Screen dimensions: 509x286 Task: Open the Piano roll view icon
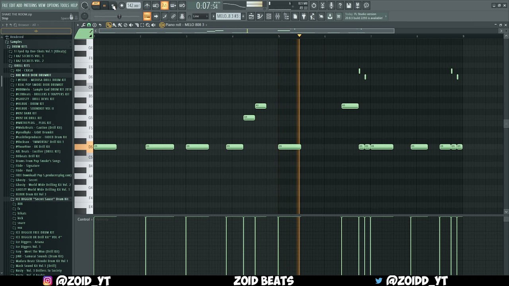pyautogui.click(x=260, y=16)
